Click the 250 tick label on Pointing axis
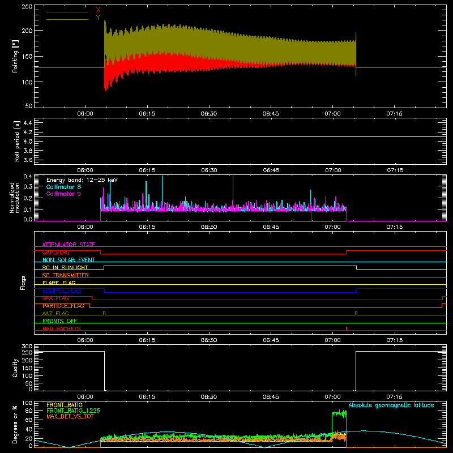 [27, 7]
